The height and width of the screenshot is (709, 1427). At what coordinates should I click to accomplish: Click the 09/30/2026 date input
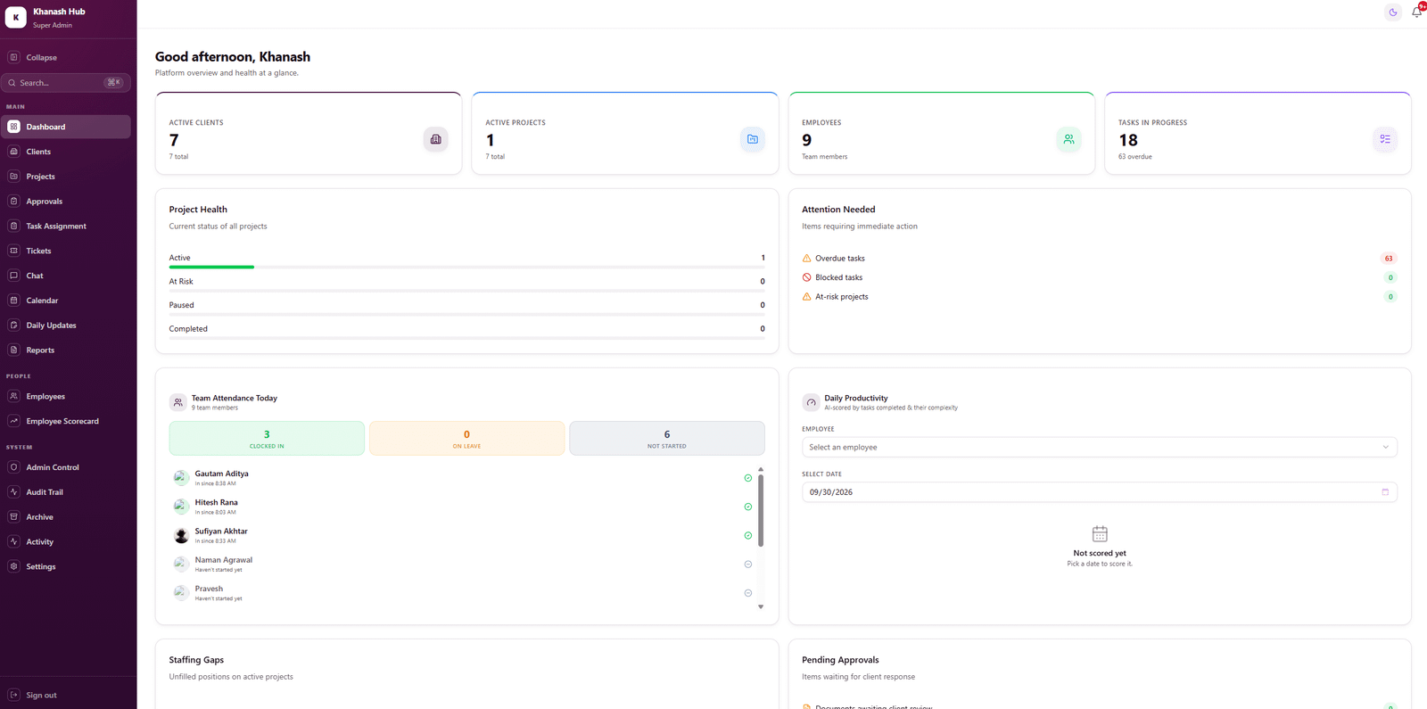pyautogui.click(x=1099, y=492)
